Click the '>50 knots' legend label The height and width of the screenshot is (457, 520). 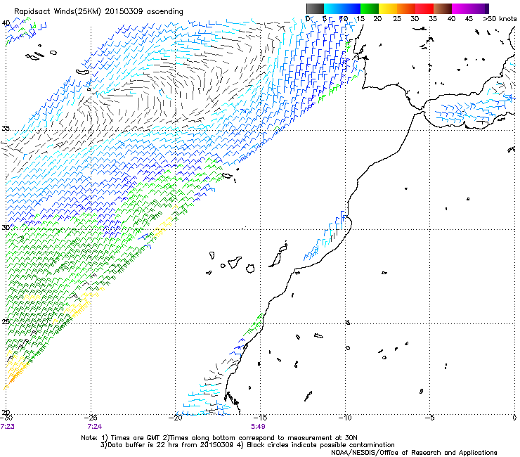pyautogui.click(x=500, y=19)
